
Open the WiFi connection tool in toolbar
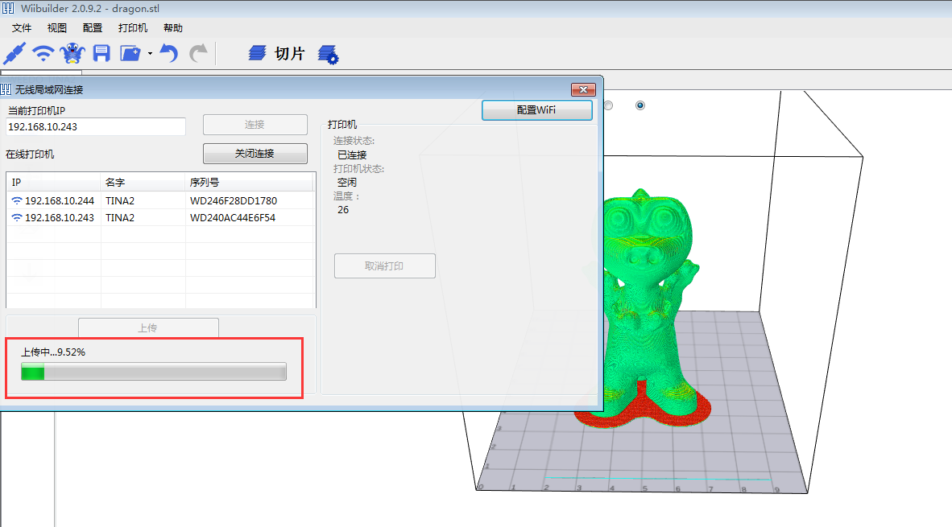(x=43, y=54)
